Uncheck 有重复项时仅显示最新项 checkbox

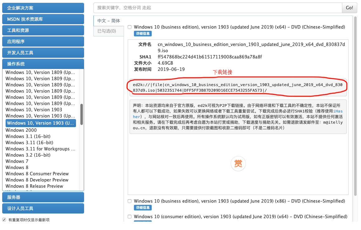tap(4, 220)
